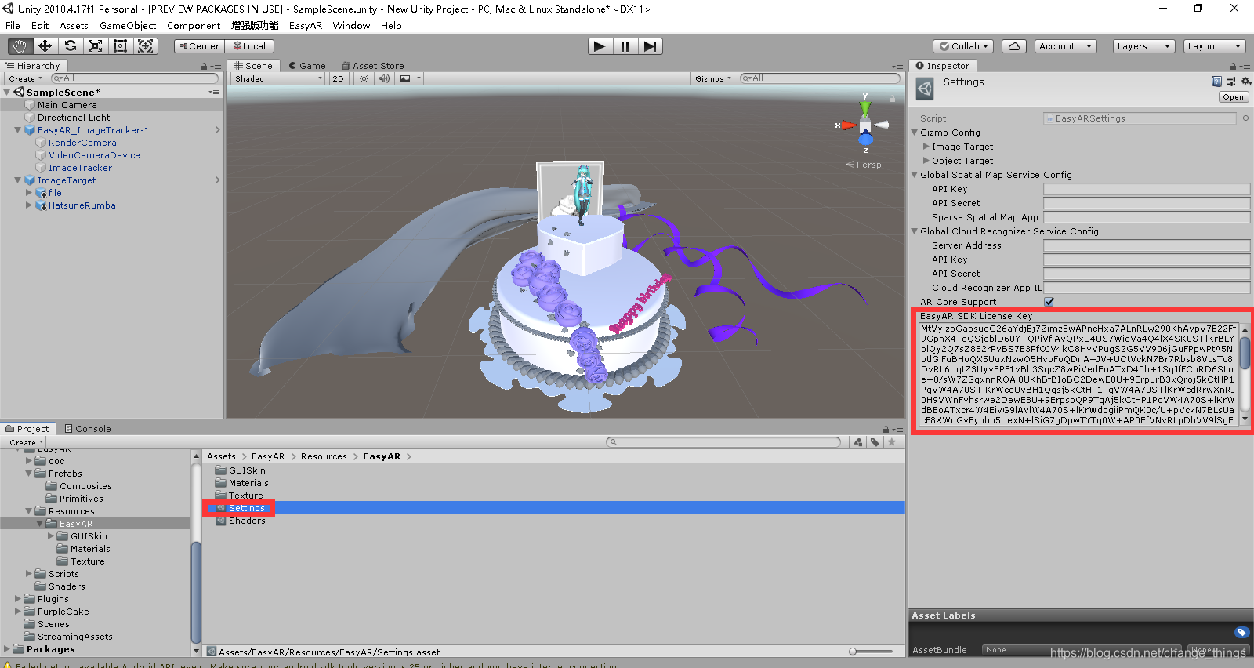Switch to the Game tab
Viewport: 1254px width, 668px height.
pyautogui.click(x=306, y=66)
